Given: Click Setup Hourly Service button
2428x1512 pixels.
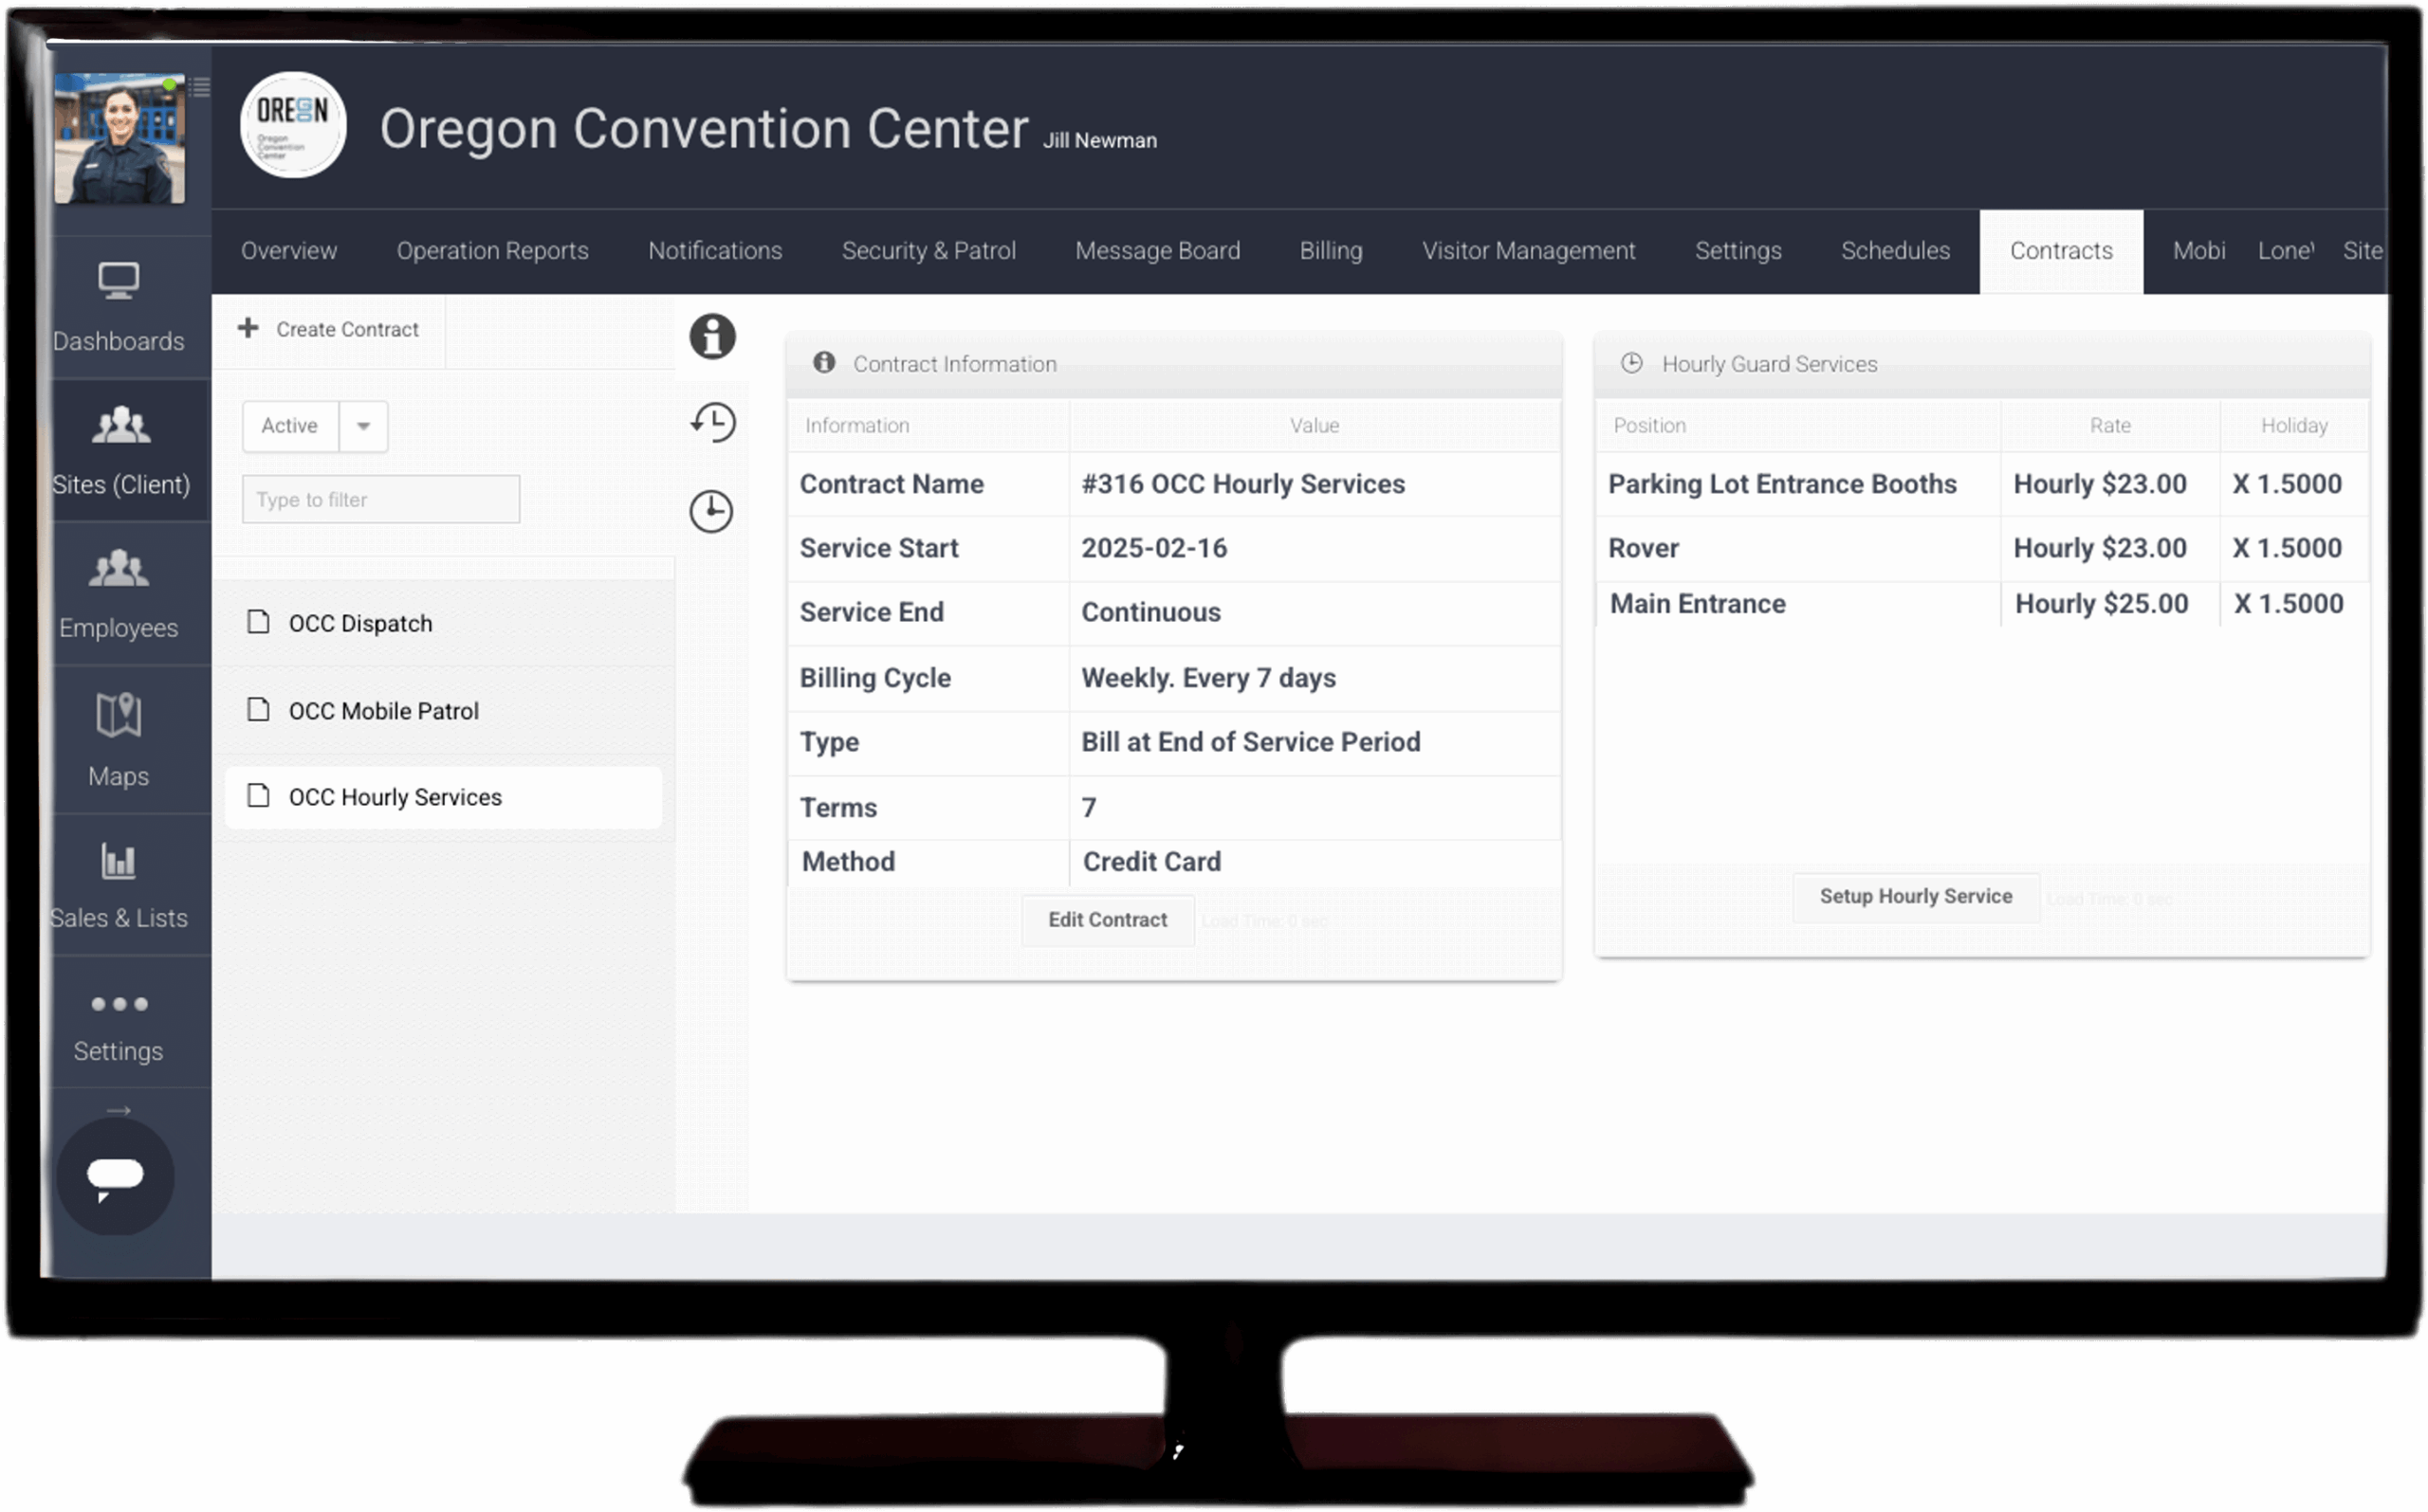Looking at the screenshot, I should pos(1916,896).
